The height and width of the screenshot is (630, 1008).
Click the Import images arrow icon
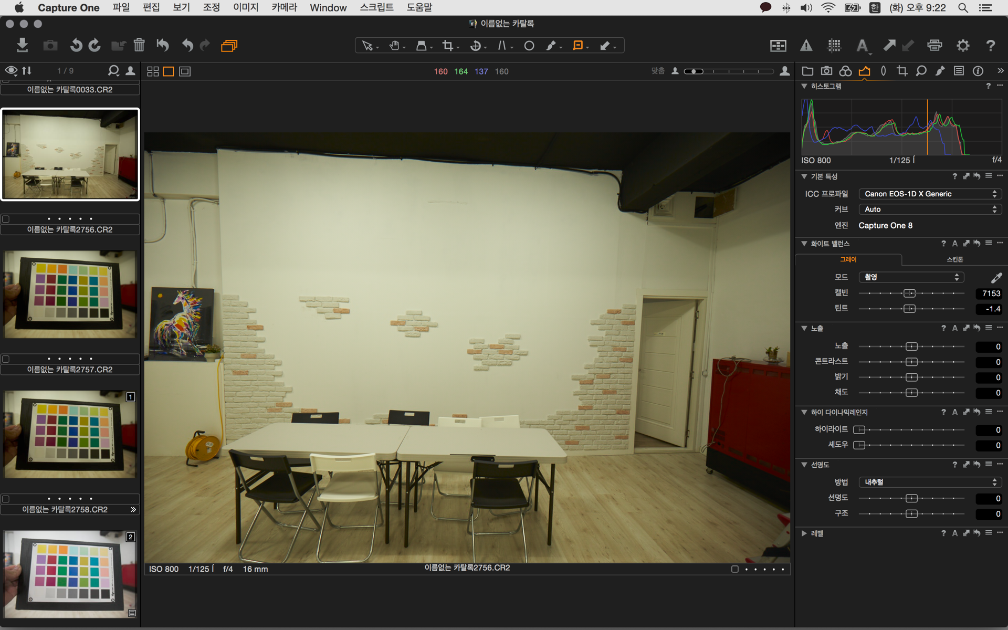22,45
